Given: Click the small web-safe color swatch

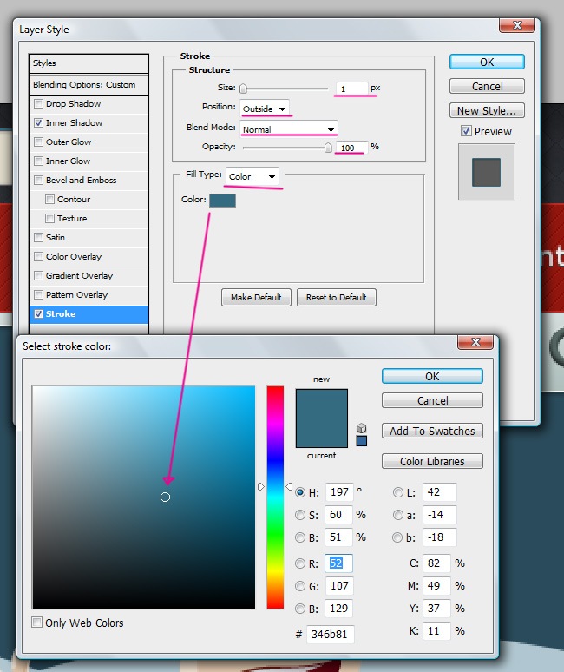Looking at the screenshot, I should 362,441.
